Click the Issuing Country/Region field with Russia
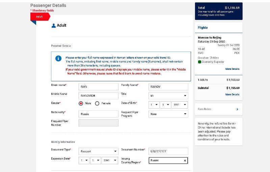This screenshot has width=270, height=172. point(168,161)
